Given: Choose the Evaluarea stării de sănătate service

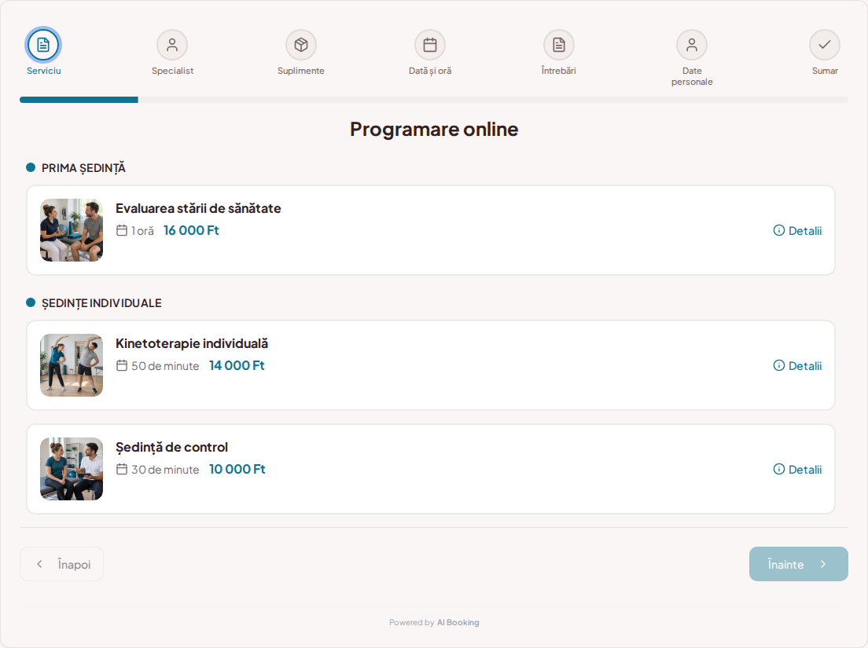Looking at the screenshot, I should pos(431,230).
